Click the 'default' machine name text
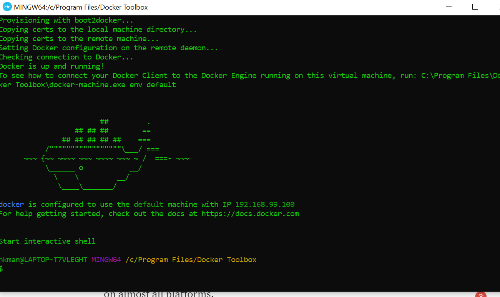The width and height of the screenshot is (500, 297). [149, 205]
